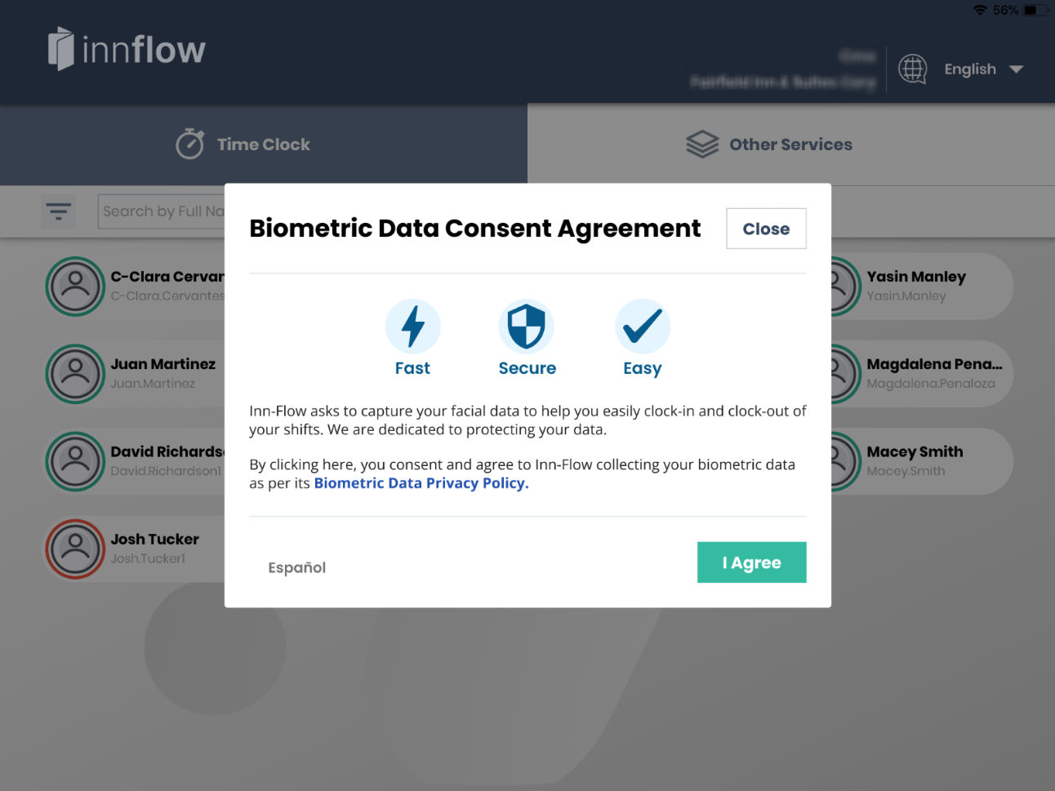Click the Juan.Martinez username text
The height and width of the screenshot is (791, 1055).
point(153,384)
